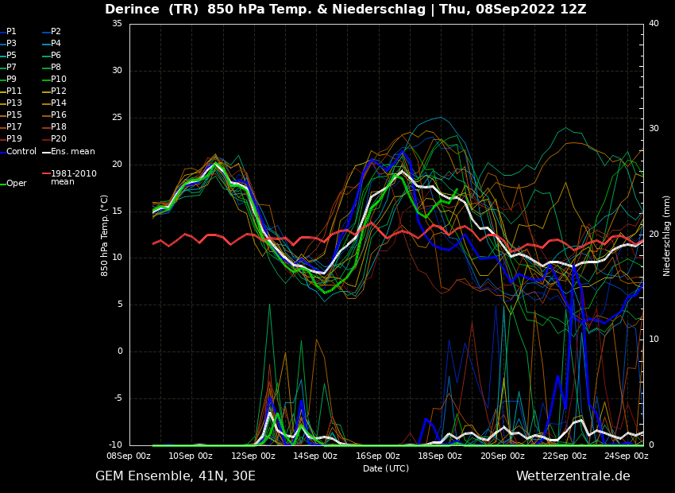Click the Control legend entry

[x=18, y=152]
